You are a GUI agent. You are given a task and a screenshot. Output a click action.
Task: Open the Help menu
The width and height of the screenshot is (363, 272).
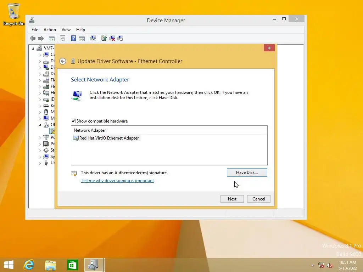click(x=80, y=30)
